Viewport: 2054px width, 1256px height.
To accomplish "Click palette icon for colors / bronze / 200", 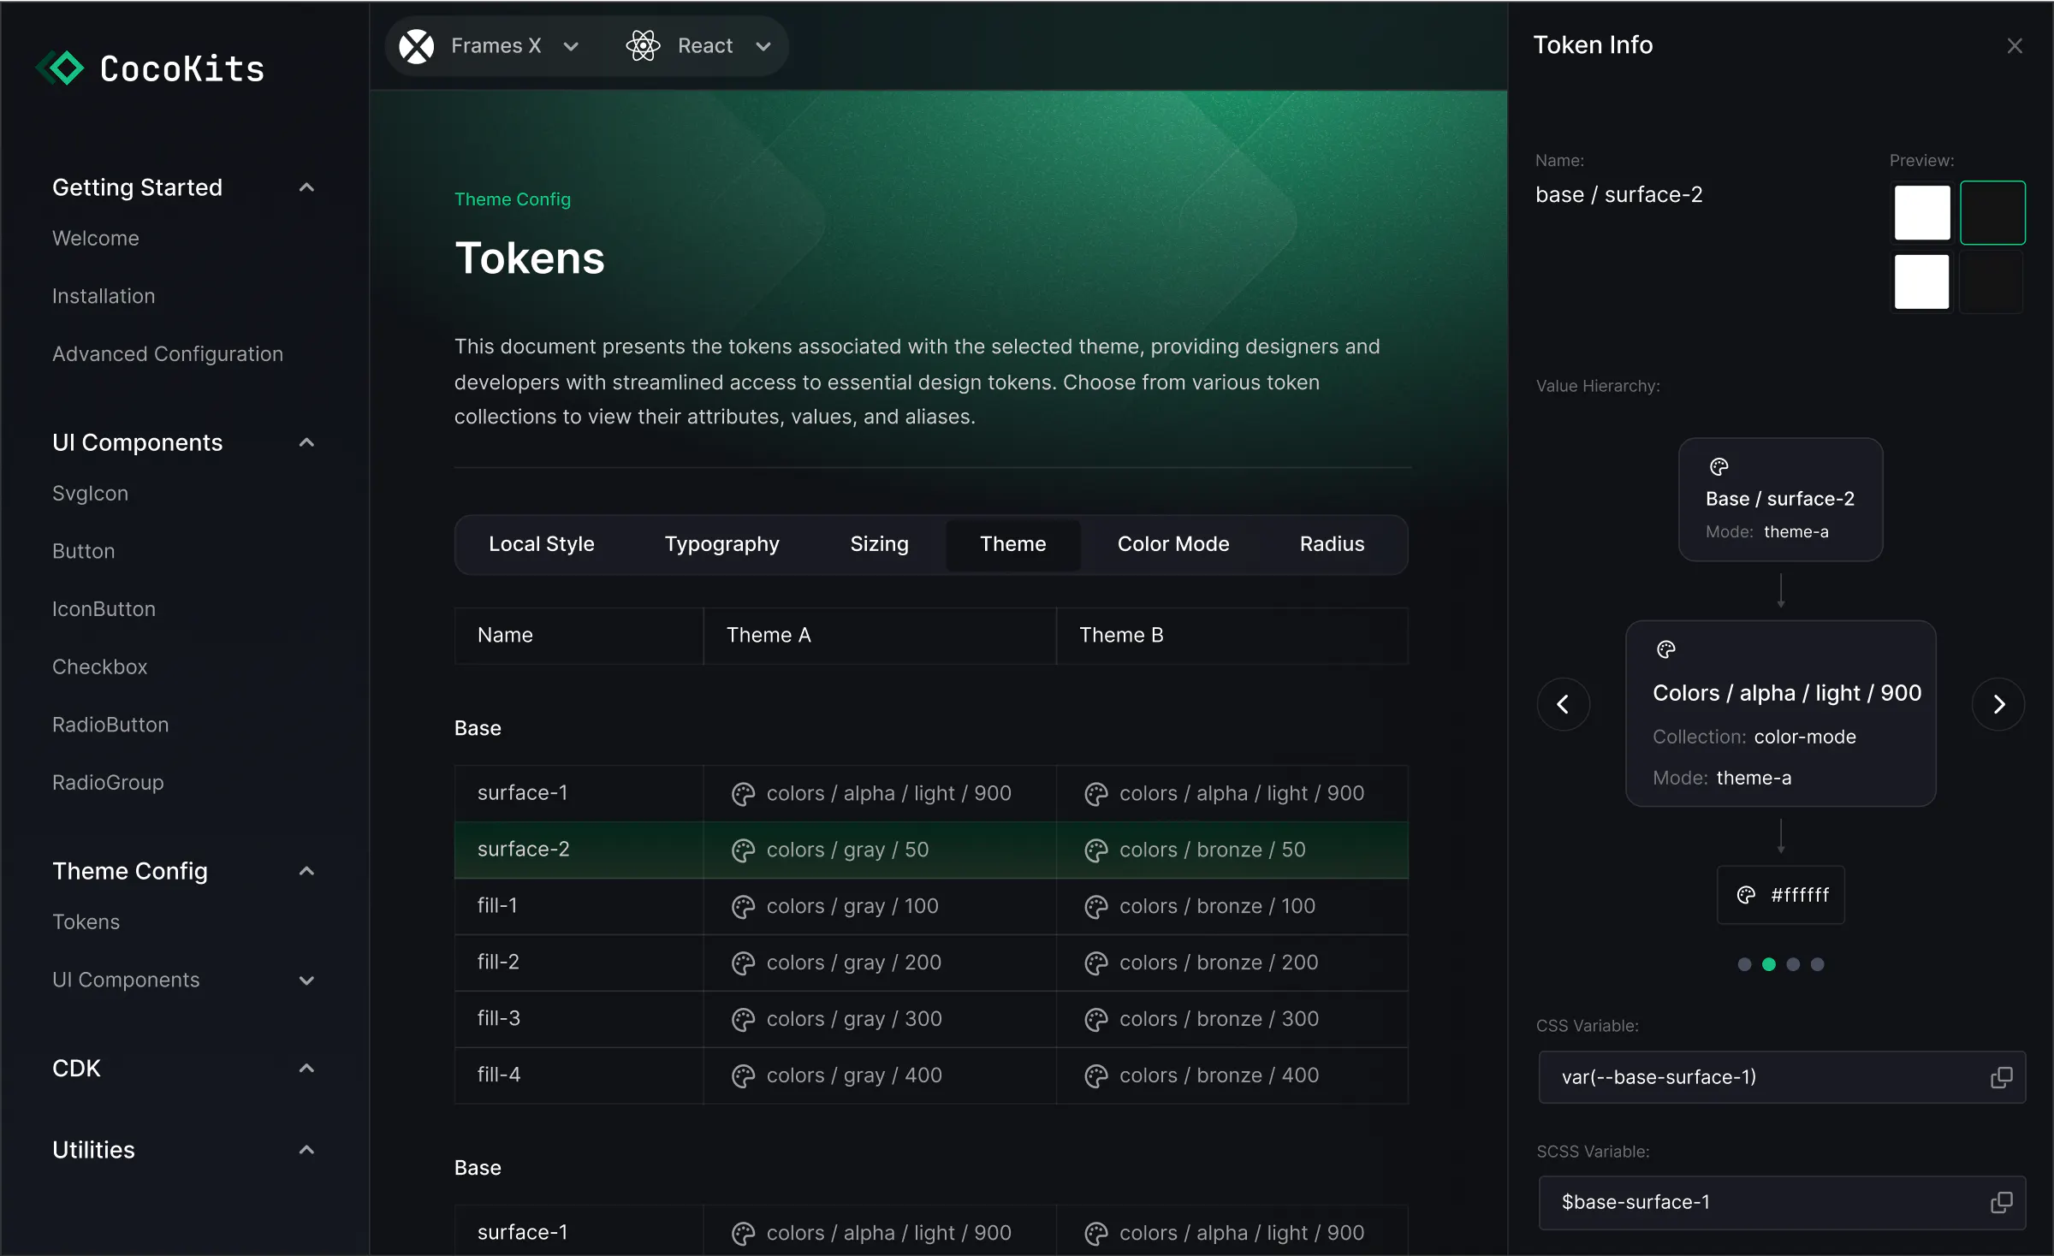I will (1096, 963).
